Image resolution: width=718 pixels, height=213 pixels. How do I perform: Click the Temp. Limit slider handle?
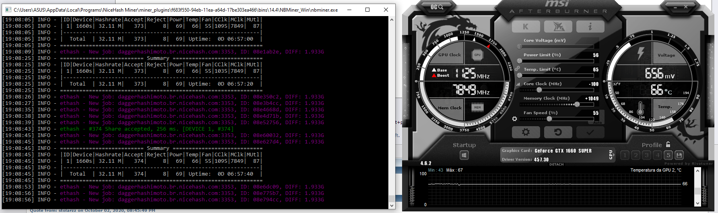coord(520,76)
